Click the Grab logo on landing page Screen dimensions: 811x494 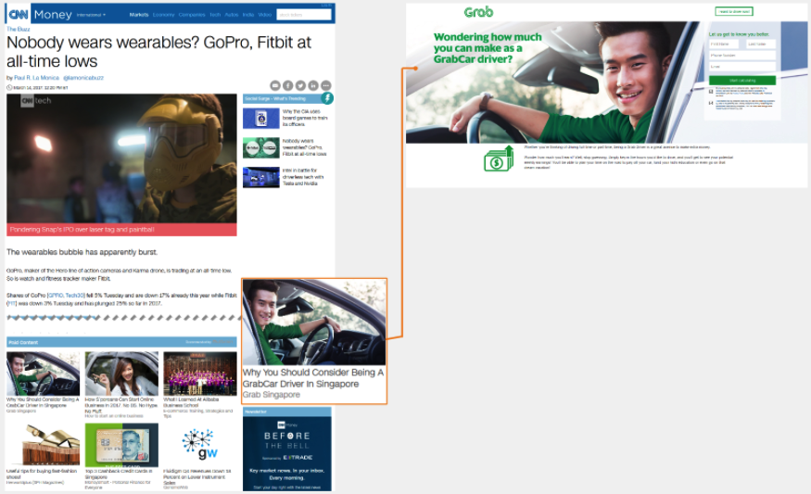coord(478,12)
